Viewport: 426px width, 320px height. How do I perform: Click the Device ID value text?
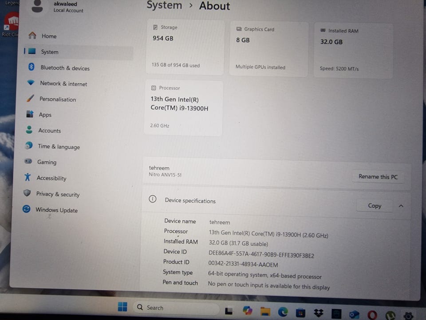point(261,255)
